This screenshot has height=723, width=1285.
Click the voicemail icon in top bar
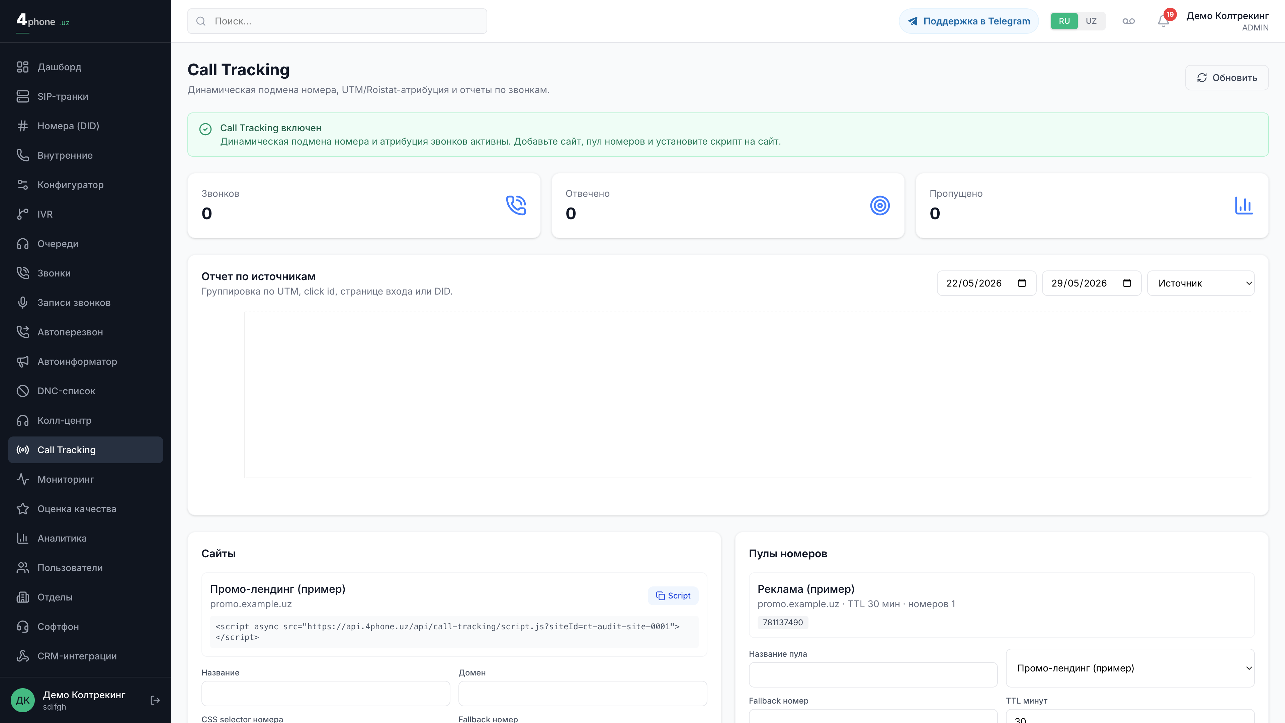tap(1128, 21)
